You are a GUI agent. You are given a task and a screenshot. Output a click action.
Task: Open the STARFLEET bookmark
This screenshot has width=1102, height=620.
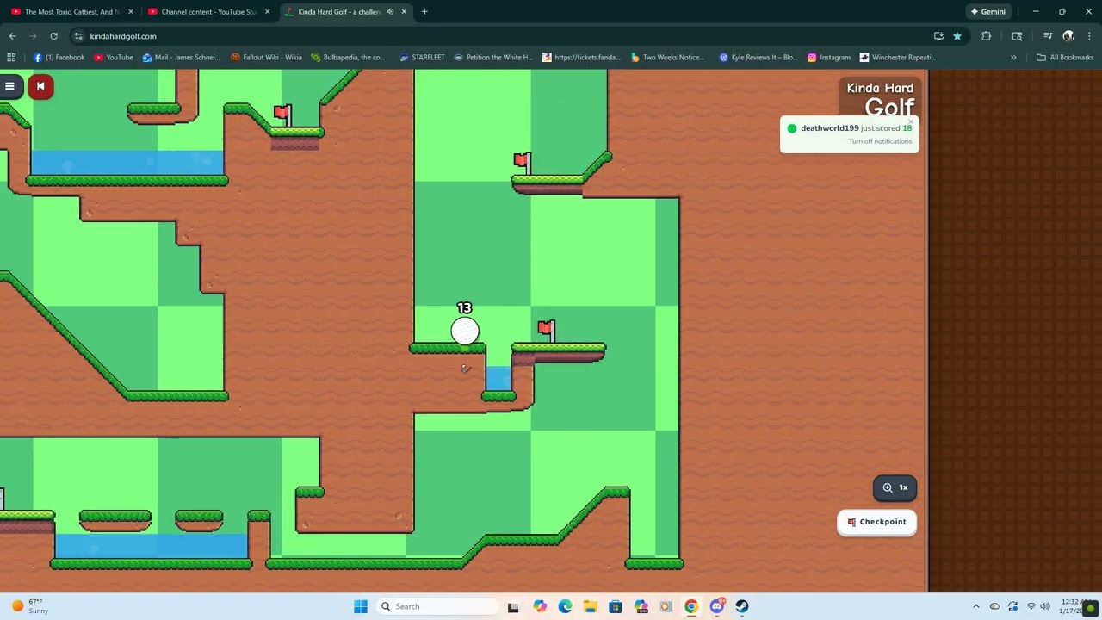(422, 58)
